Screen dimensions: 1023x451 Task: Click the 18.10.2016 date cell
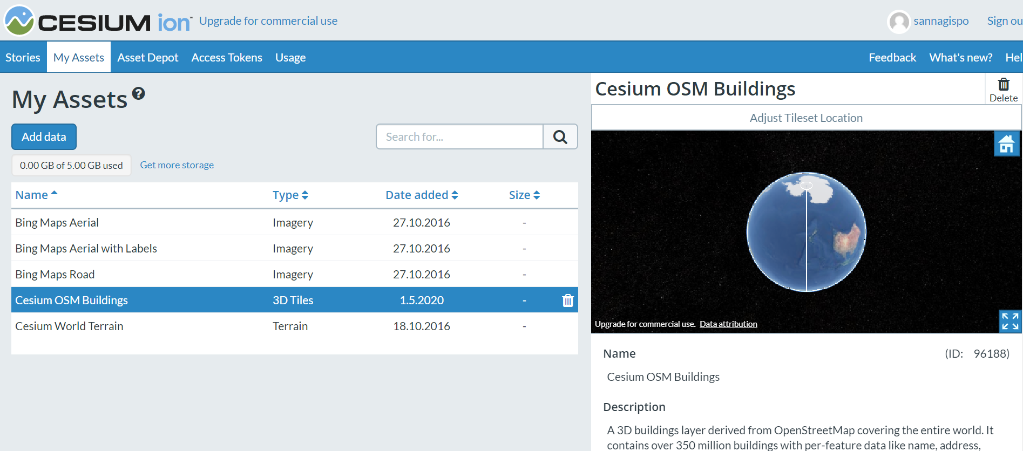[422, 326]
